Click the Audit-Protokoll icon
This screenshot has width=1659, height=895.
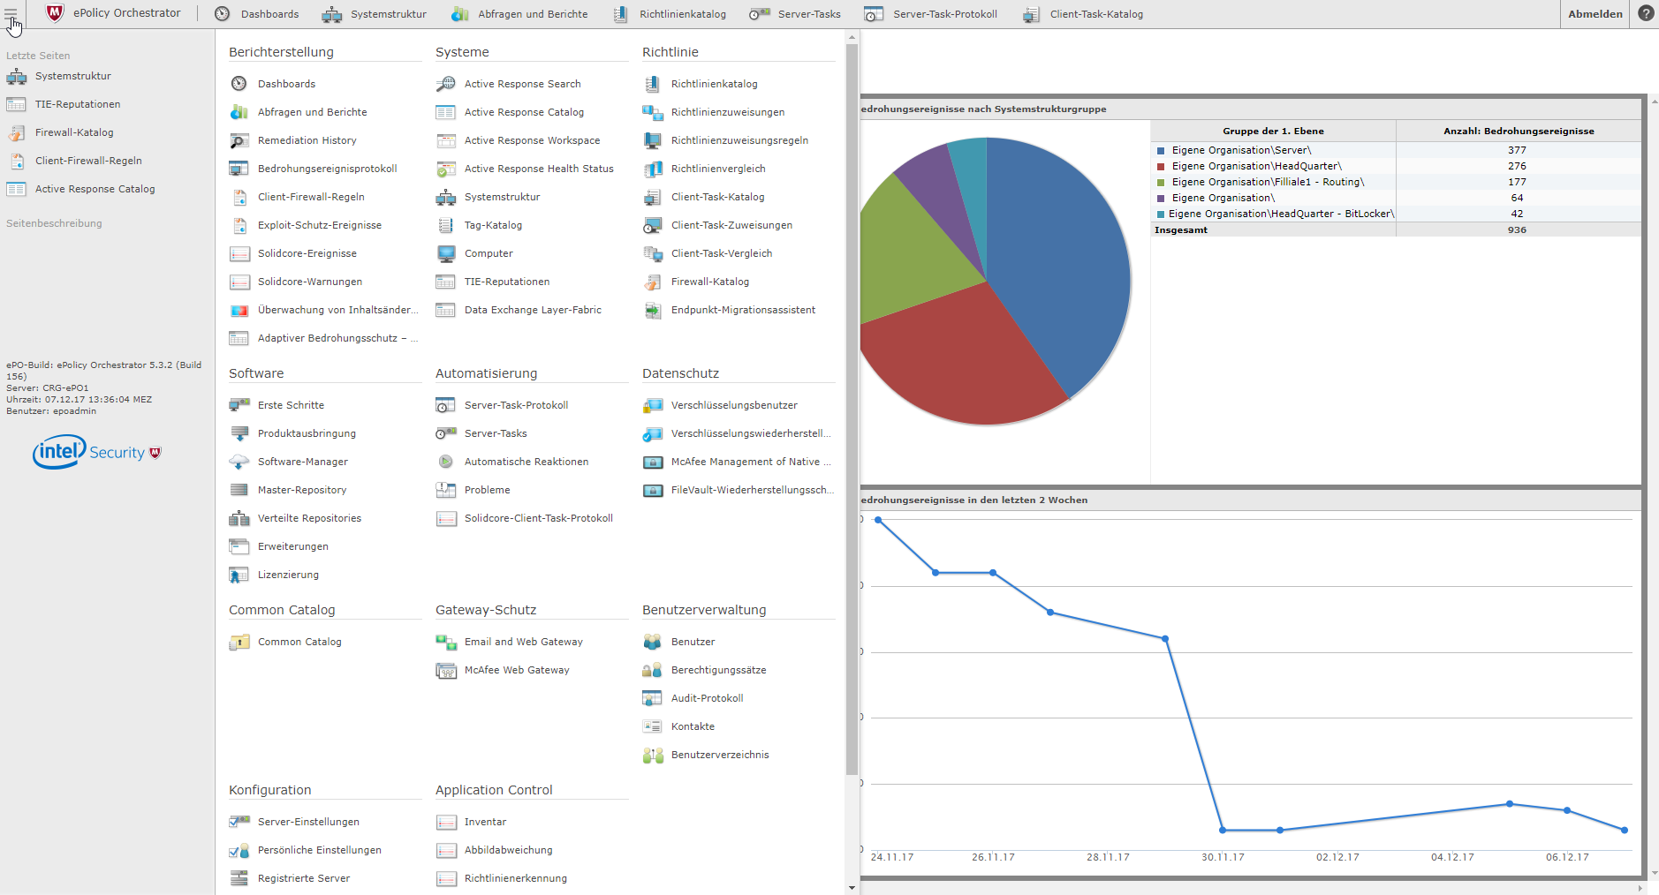pos(652,698)
